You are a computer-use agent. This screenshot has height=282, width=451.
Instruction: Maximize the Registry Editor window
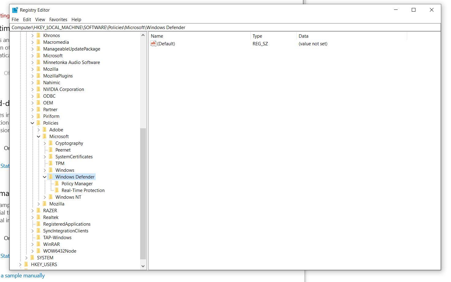pos(414,10)
